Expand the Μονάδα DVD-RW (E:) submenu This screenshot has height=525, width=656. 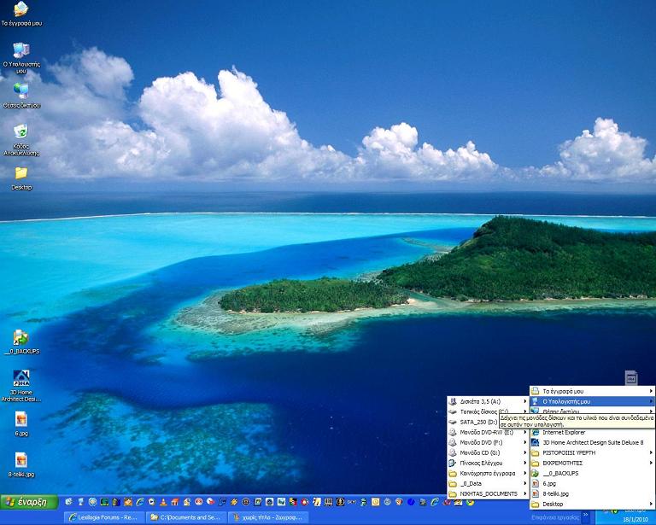click(x=488, y=432)
